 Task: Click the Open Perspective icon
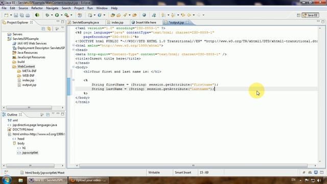[x=298, y=15]
